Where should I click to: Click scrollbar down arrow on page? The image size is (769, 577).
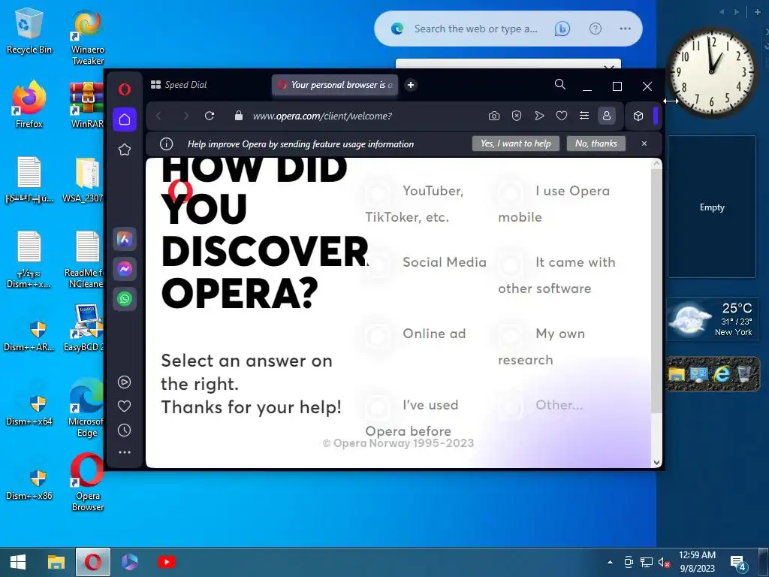tap(656, 462)
